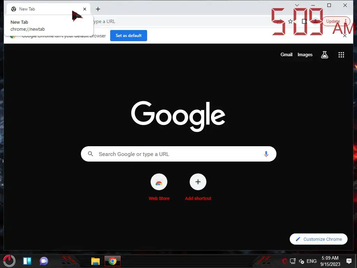Close the New Tab tab

tap(85, 9)
